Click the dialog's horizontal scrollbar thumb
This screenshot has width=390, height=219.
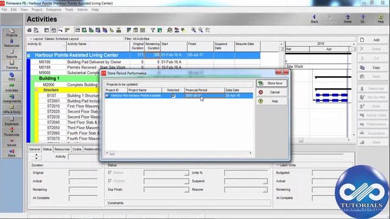[112, 153]
